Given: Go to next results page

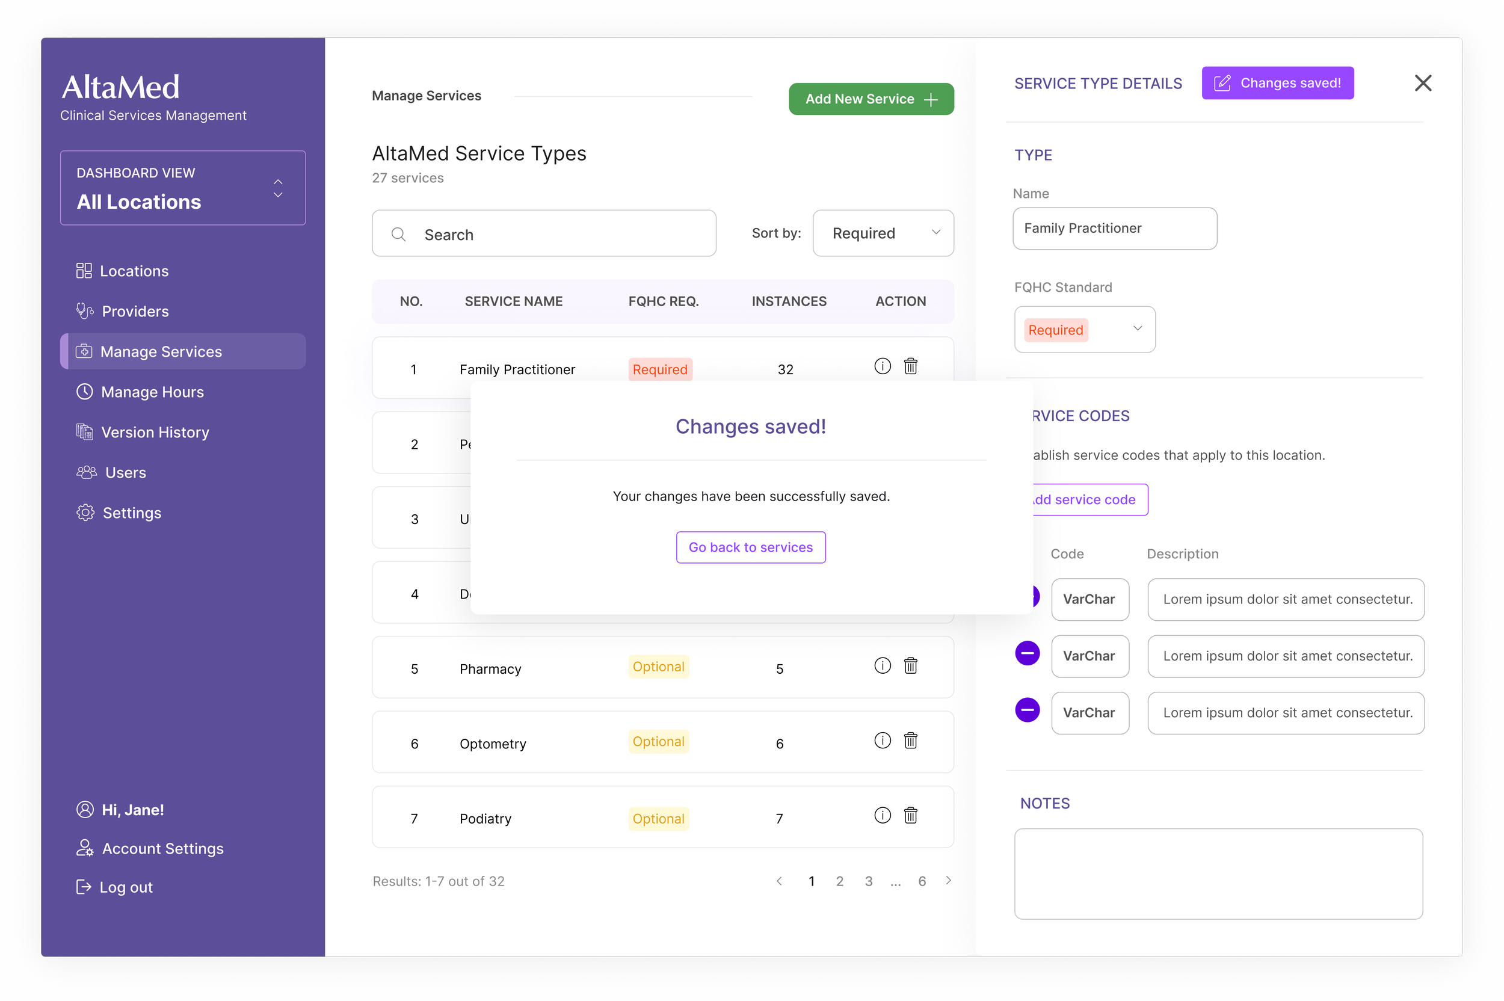Looking at the screenshot, I should pos(949,881).
